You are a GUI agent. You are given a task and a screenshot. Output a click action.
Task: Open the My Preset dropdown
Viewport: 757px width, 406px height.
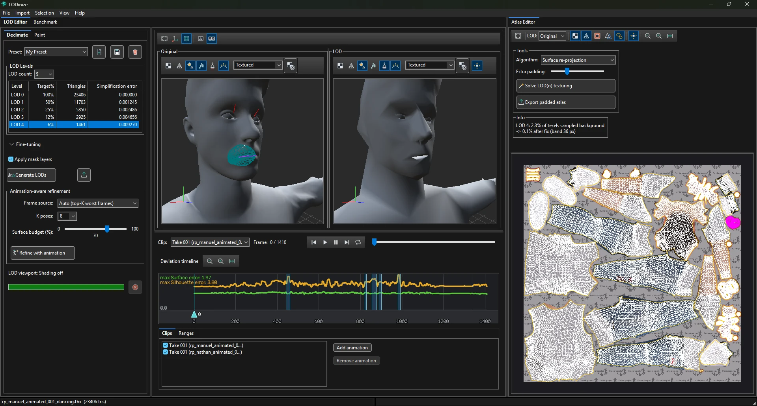(x=56, y=52)
